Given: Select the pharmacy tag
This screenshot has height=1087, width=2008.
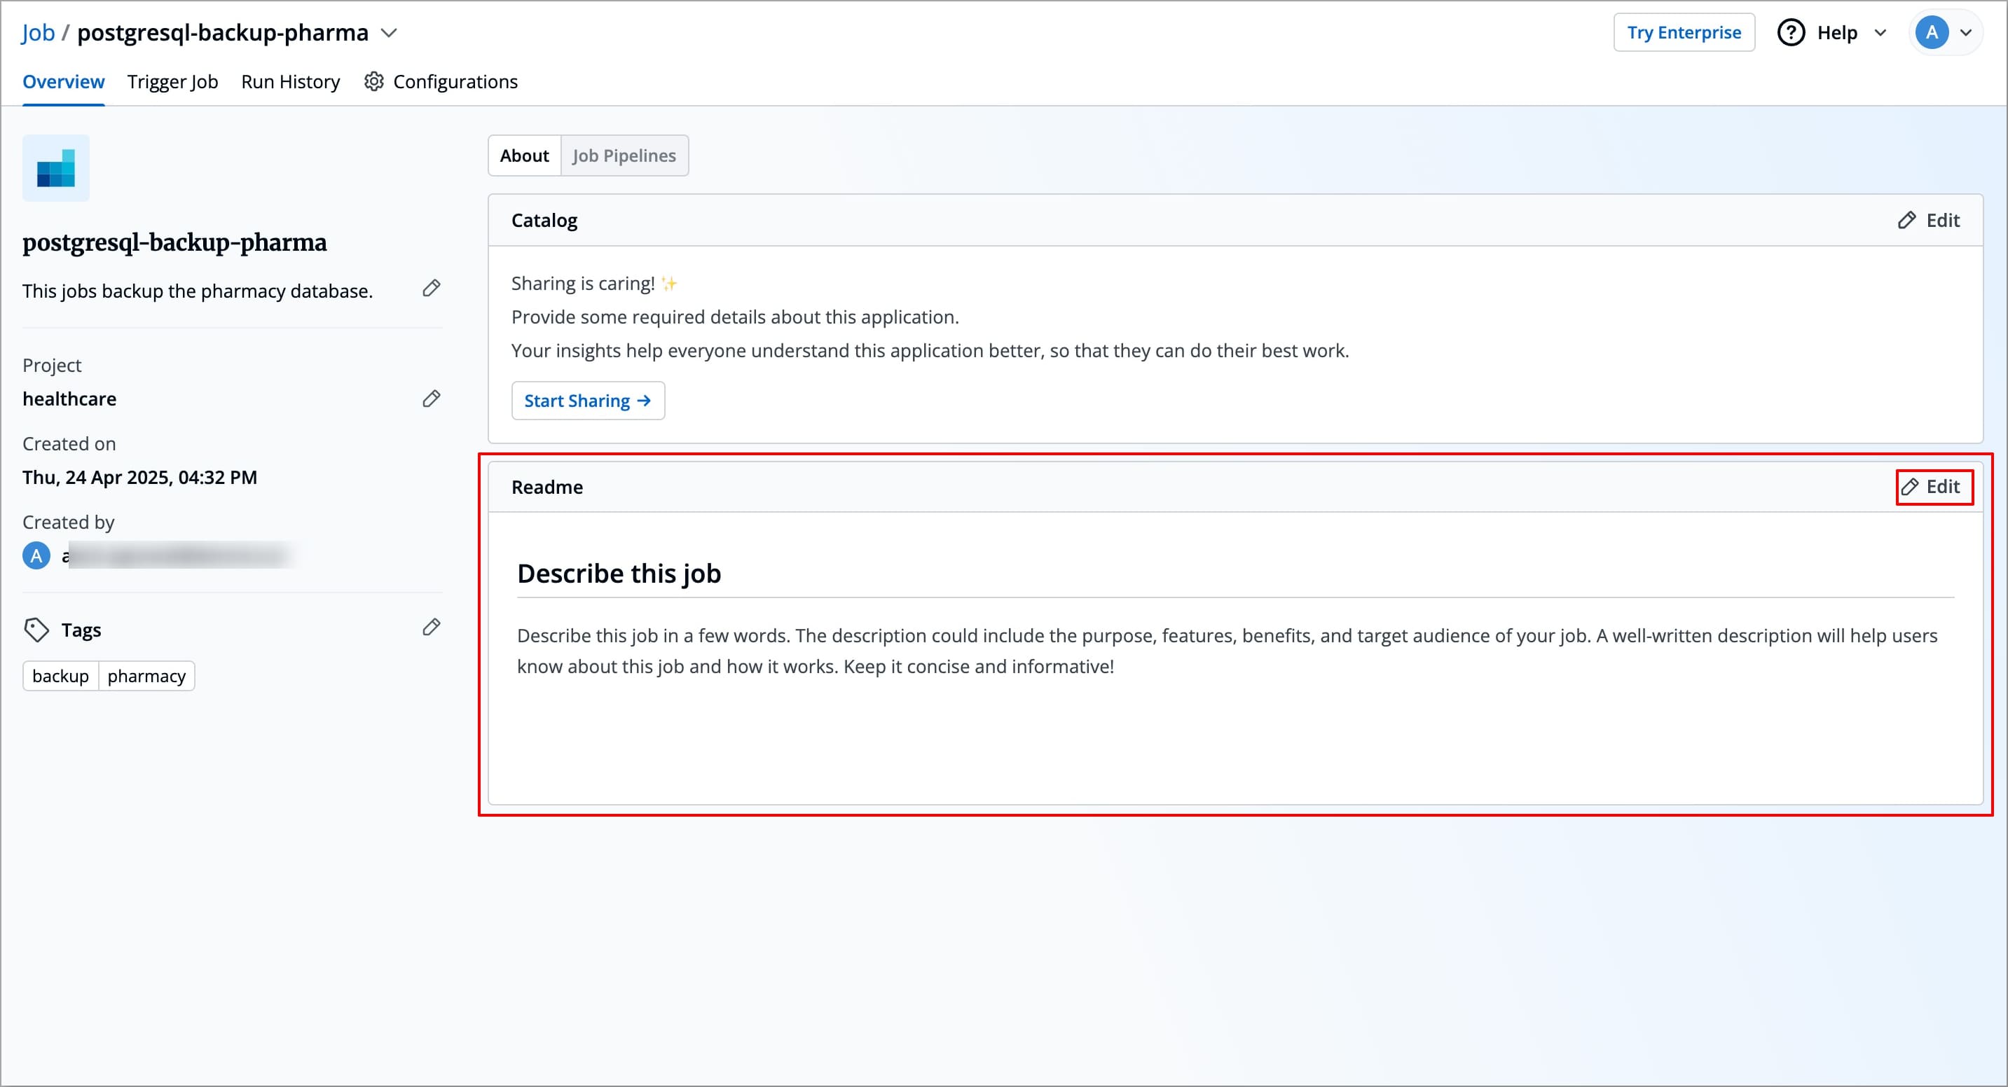Looking at the screenshot, I should tap(146, 676).
